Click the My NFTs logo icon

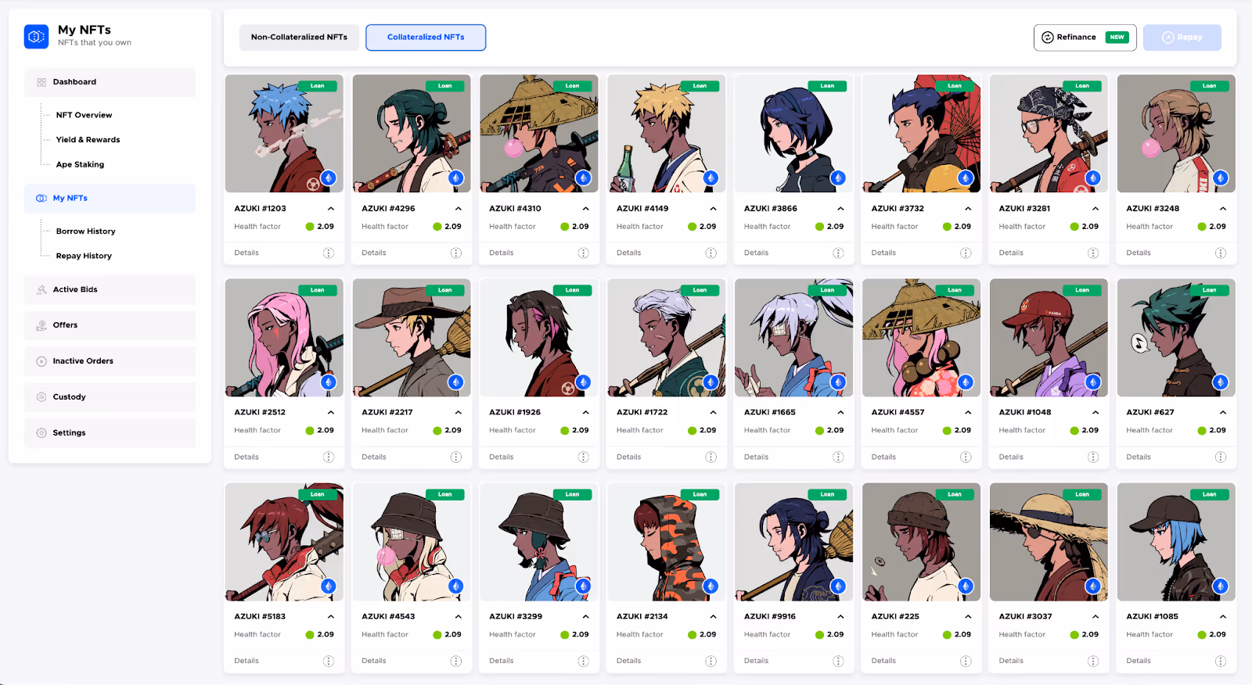point(37,36)
